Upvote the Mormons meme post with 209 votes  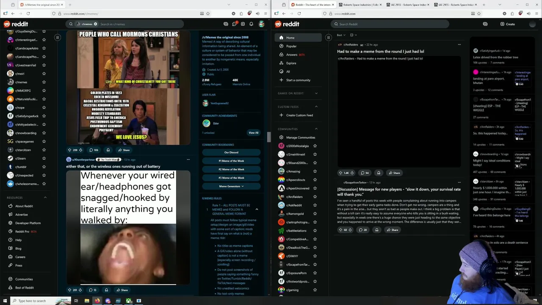point(69,150)
